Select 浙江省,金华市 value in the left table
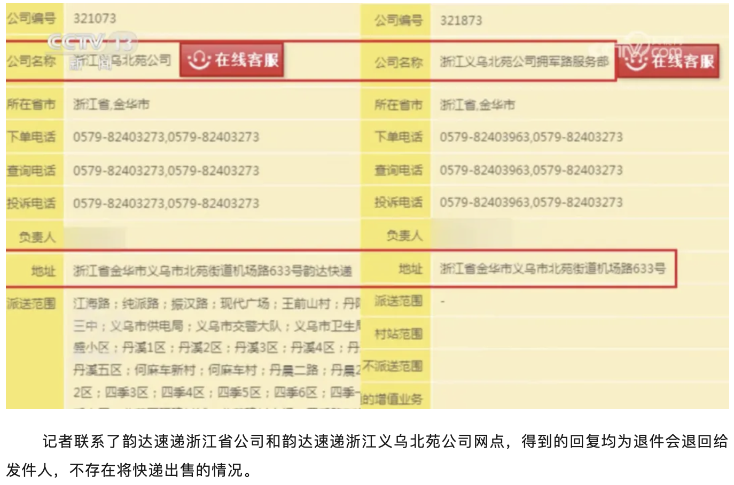Viewport: 734px width, 485px height. coord(111,104)
